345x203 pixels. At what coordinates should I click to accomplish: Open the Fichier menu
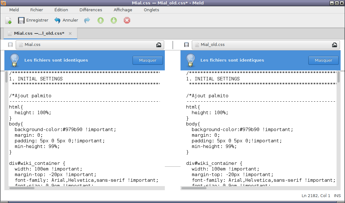click(x=37, y=10)
